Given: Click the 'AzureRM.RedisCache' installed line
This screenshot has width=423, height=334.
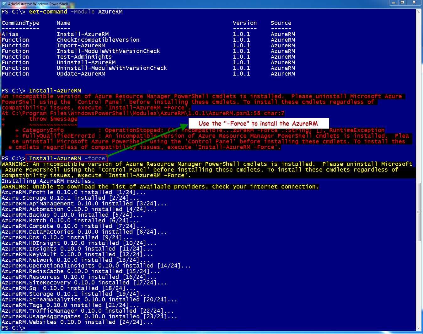Looking at the screenshot, I should point(81,271).
